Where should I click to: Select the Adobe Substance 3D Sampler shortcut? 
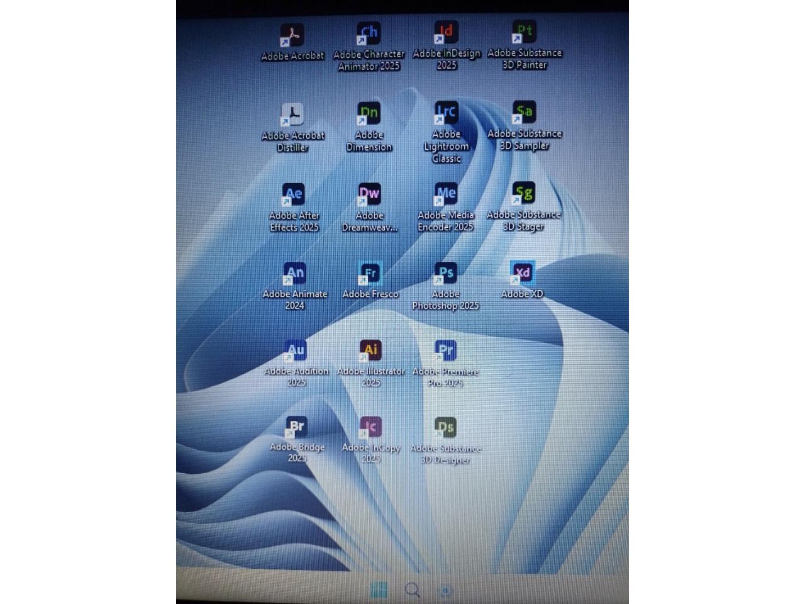(x=524, y=113)
